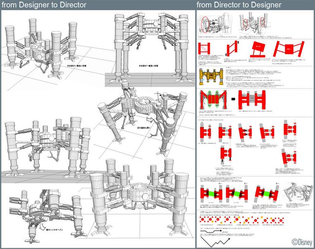
Task: Click the pencil sketch with one red circle
Action: (216, 24)
